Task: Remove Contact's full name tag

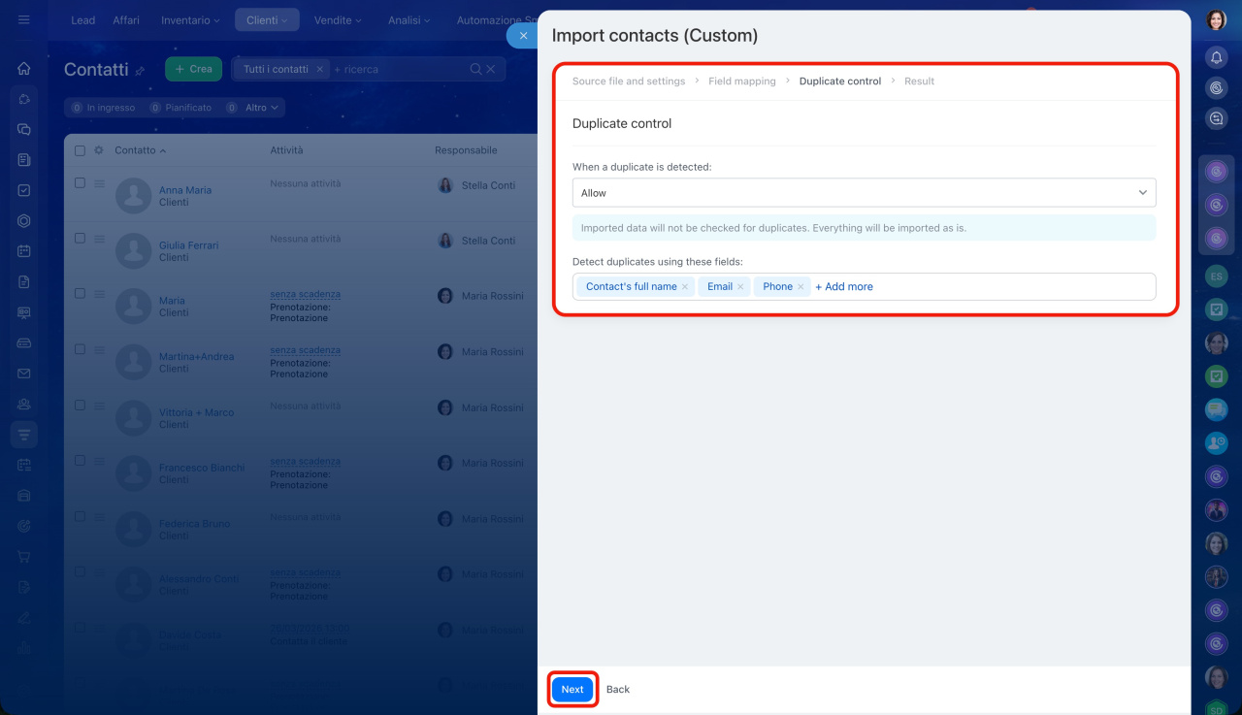Action: [x=685, y=287]
